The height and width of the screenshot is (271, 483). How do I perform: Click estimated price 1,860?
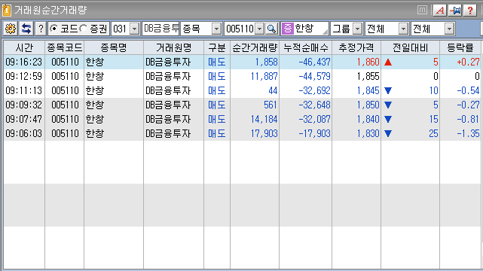pos(368,62)
